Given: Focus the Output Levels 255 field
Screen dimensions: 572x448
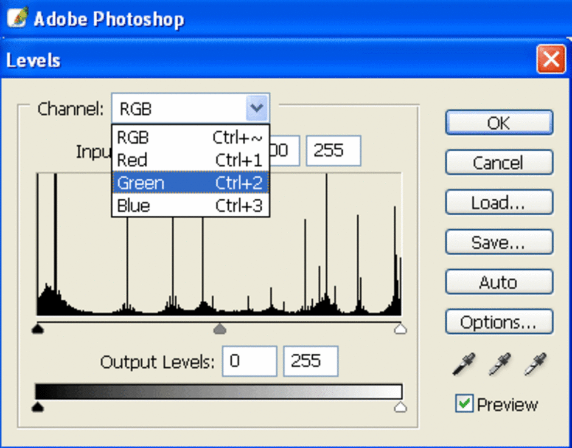Looking at the screenshot, I should 311,361.
